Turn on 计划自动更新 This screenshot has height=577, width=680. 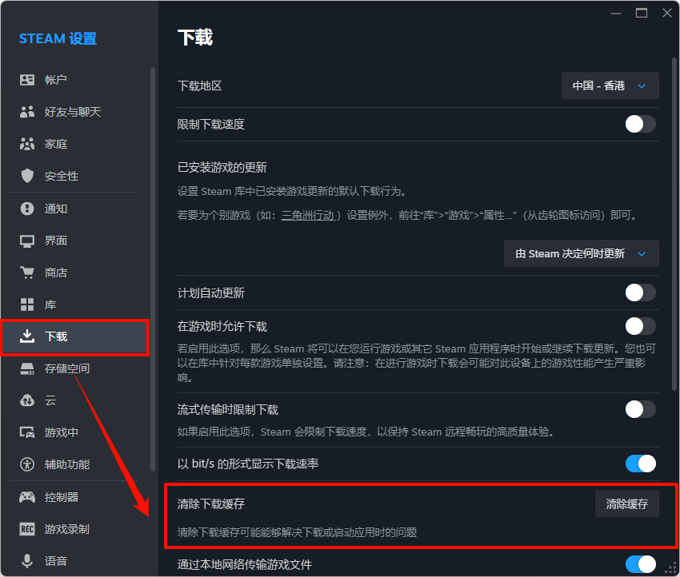[640, 293]
